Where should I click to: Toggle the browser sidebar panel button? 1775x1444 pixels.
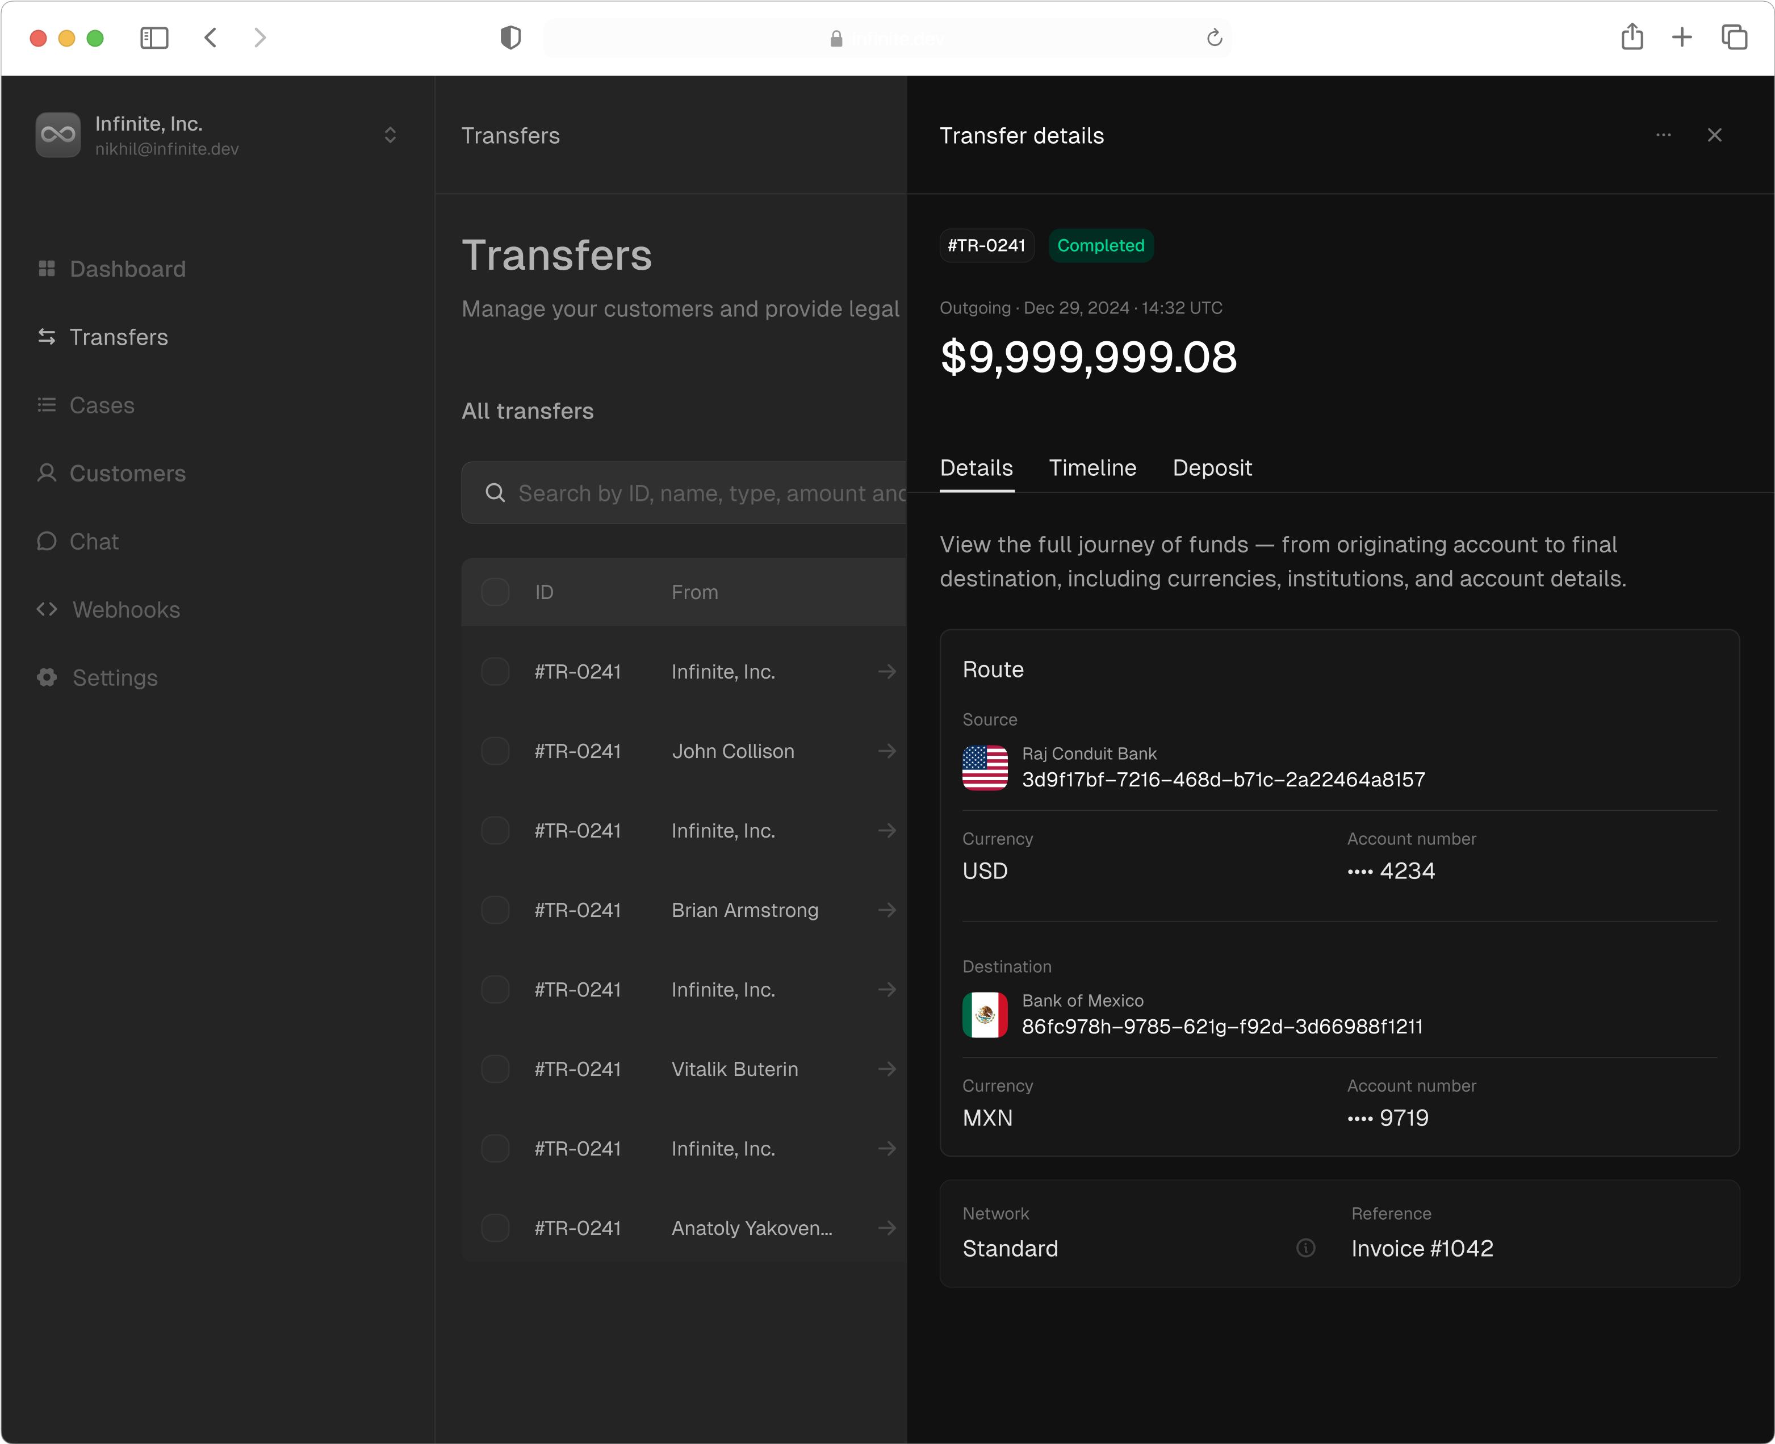point(154,38)
